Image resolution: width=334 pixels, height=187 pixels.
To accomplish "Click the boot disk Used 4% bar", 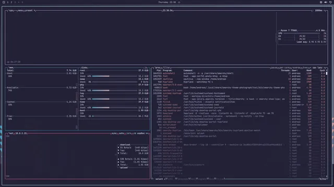I will coord(115,116).
